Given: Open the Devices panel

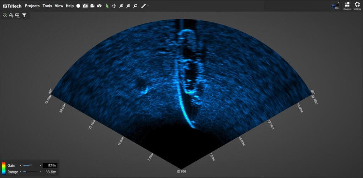Looking at the screenshot, I should (x=347, y=6).
